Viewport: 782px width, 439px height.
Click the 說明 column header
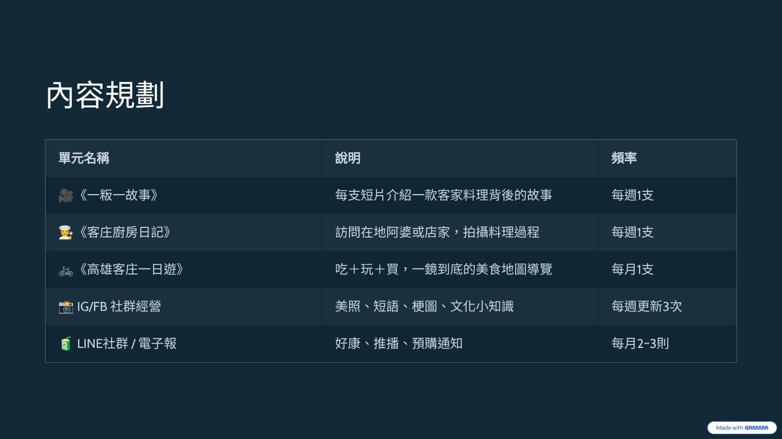click(347, 158)
